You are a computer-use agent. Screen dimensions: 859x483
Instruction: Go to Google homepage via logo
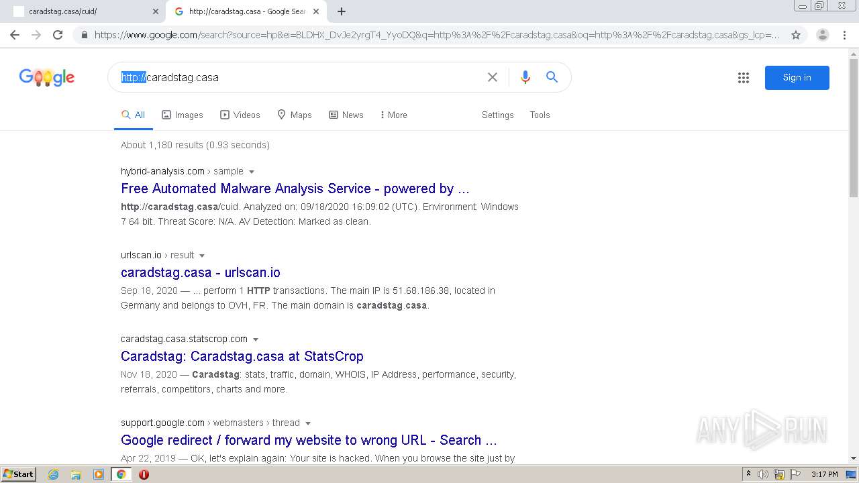pos(47,78)
